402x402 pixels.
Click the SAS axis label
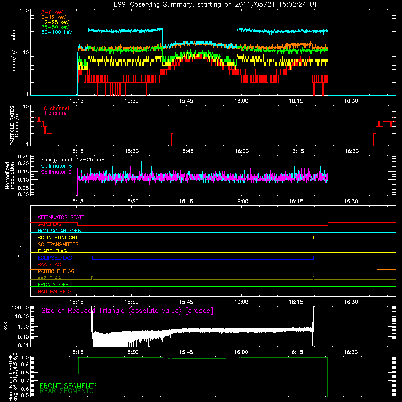pyautogui.click(x=6, y=327)
